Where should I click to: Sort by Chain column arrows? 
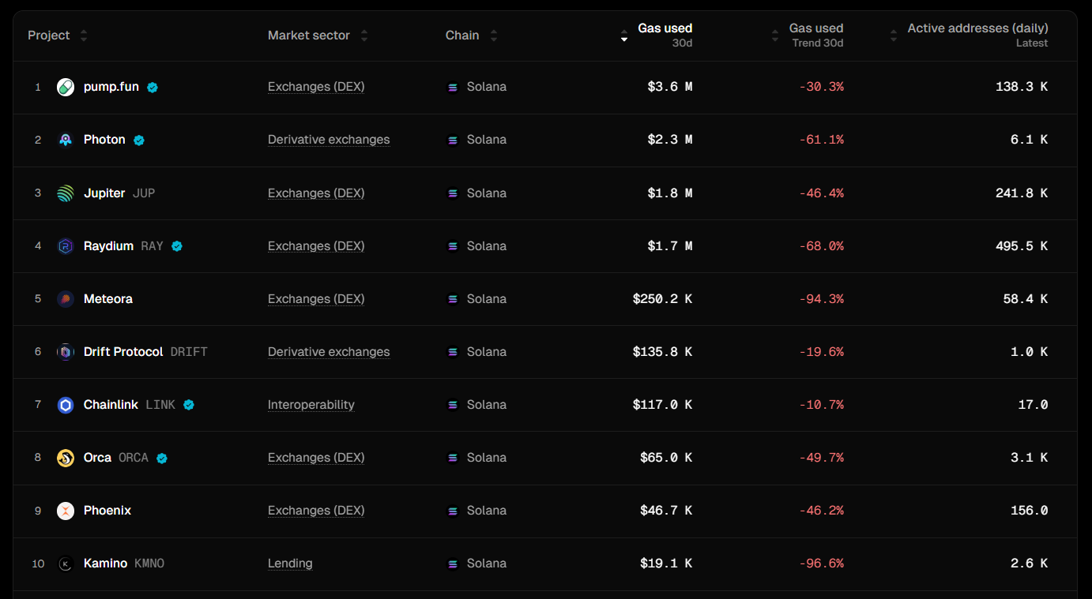point(494,36)
